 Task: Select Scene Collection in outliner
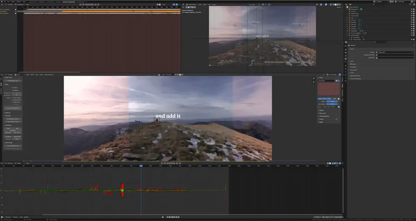tap(353, 7)
